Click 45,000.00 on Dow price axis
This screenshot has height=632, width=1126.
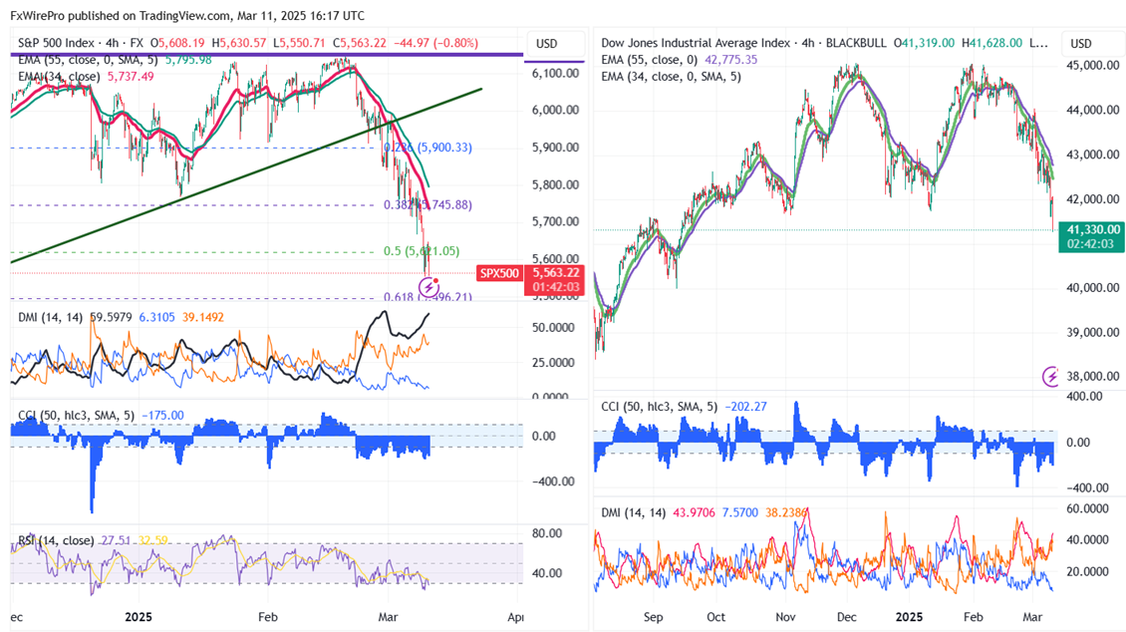1092,66
